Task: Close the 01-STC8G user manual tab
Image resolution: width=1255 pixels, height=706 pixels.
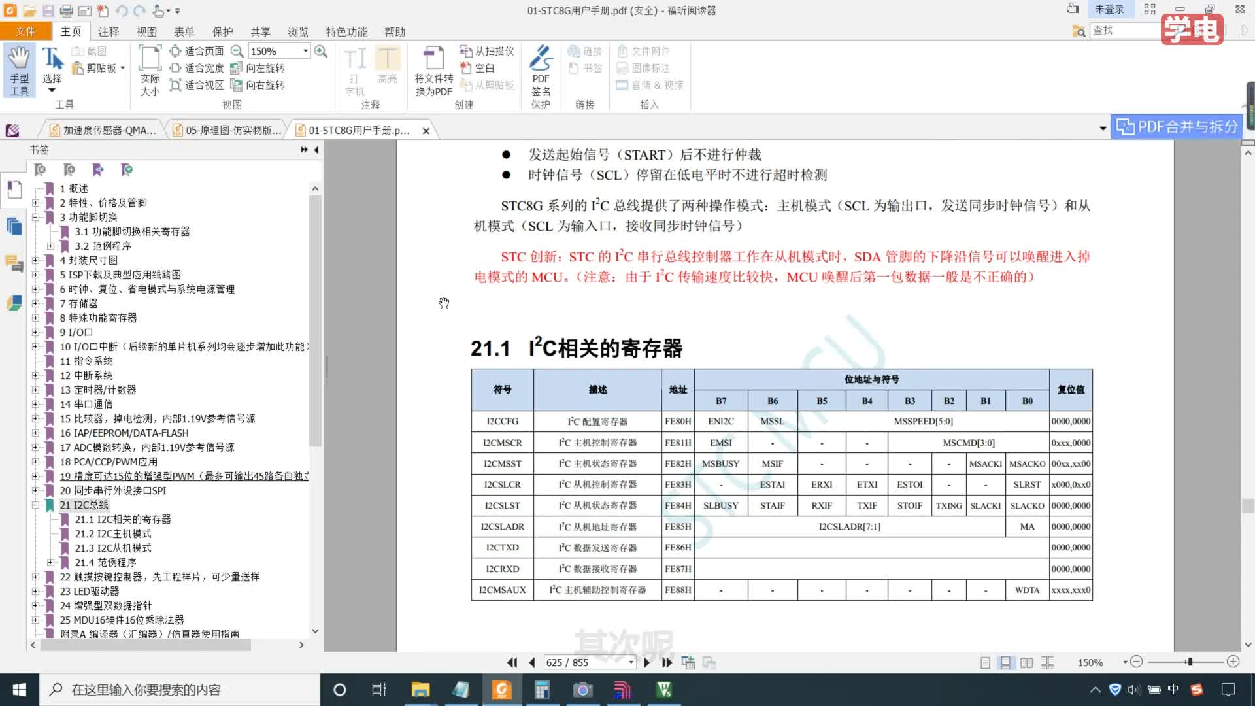Action: point(426,131)
